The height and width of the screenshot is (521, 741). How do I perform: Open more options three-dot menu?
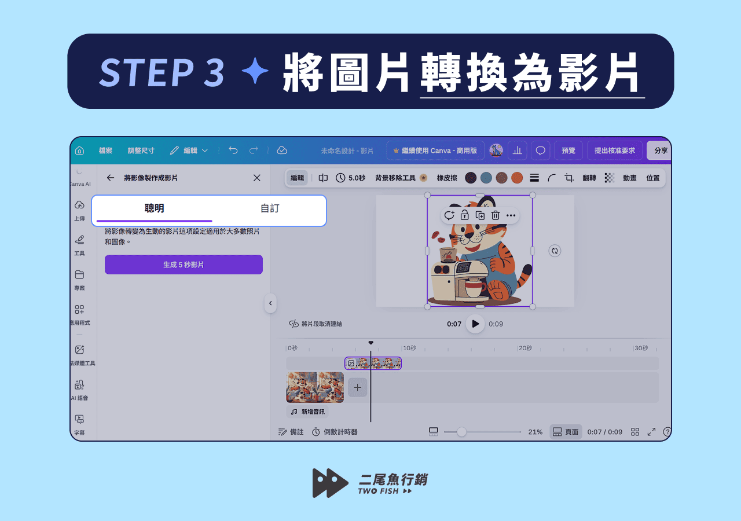click(511, 215)
